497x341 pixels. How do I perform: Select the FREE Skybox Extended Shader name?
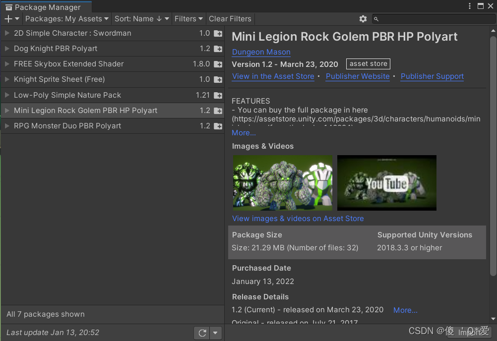68,63
